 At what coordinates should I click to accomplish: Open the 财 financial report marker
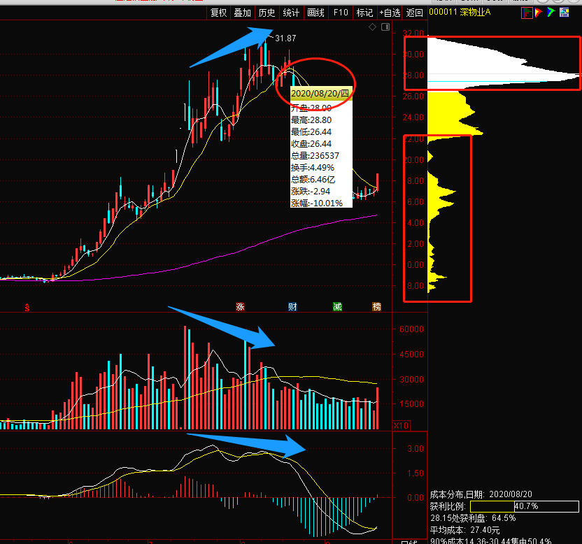pyautogui.click(x=292, y=306)
